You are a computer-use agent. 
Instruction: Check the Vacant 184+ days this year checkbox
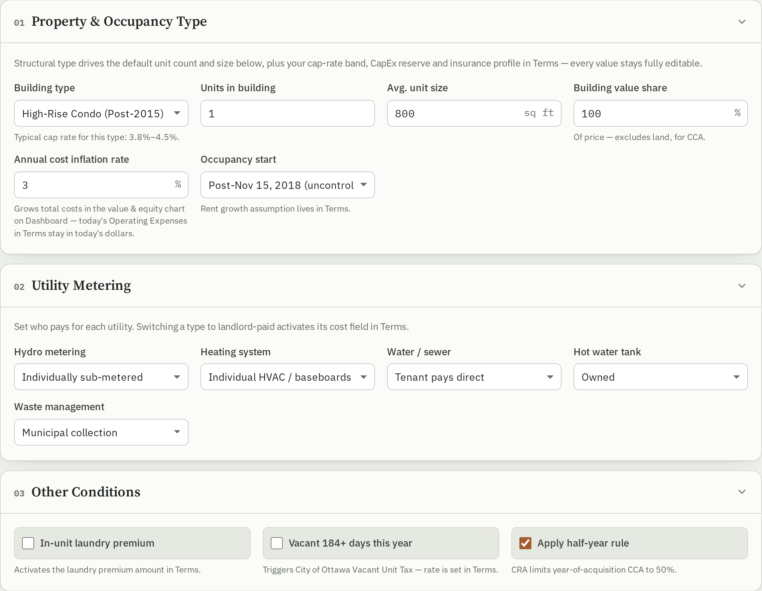coord(277,543)
